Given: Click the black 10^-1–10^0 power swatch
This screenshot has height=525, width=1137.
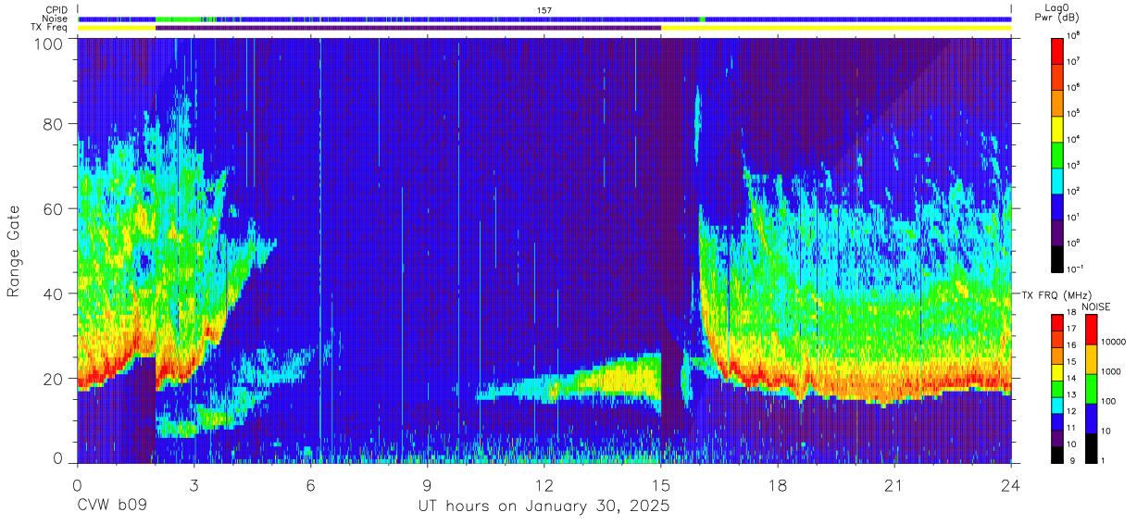Looking at the screenshot, I should [x=1056, y=257].
